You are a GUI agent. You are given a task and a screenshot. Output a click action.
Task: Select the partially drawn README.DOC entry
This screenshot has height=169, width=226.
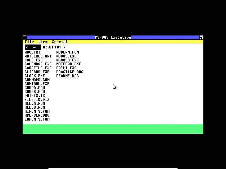point(68,75)
